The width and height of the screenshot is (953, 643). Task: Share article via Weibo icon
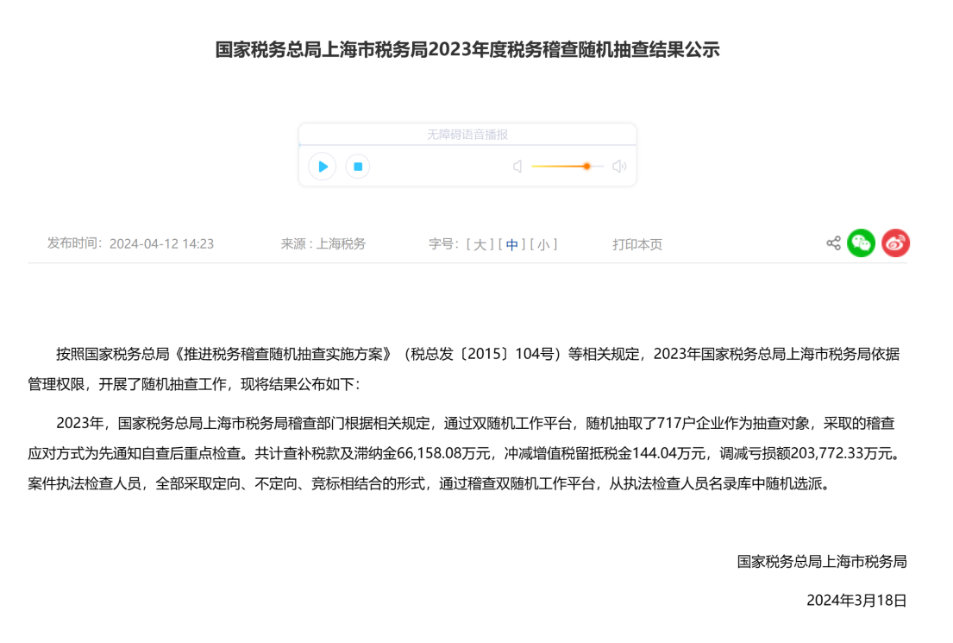click(895, 243)
